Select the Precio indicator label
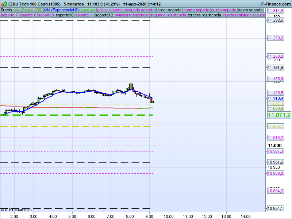 point(6,10)
